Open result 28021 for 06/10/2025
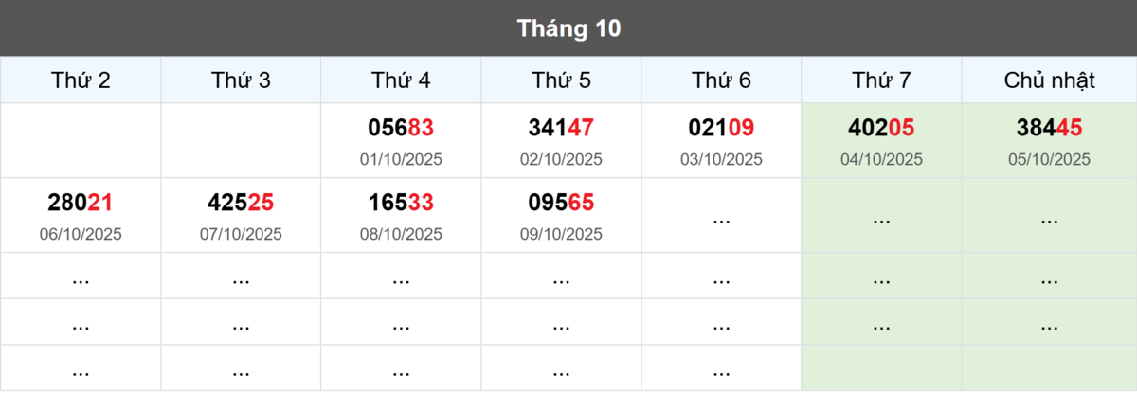Image resolution: width=1137 pixels, height=393 pixels. click(81, 203)
